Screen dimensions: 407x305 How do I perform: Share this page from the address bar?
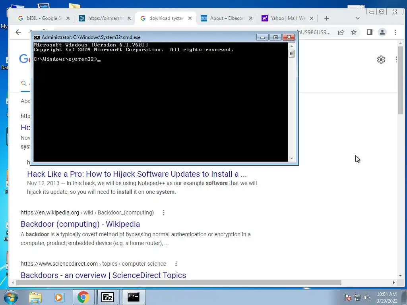(341, 32)
